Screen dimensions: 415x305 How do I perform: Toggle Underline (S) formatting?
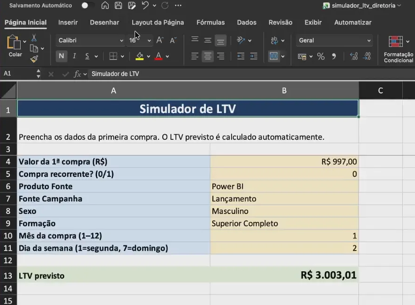click(x=87, y=56)
